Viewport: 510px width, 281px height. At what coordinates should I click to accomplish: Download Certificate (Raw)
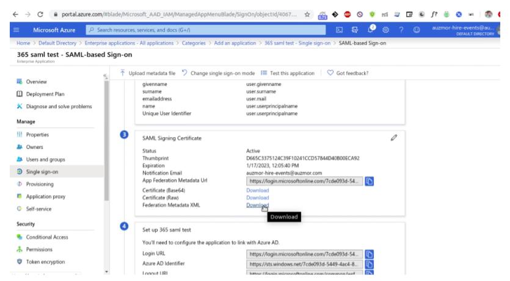258,197
